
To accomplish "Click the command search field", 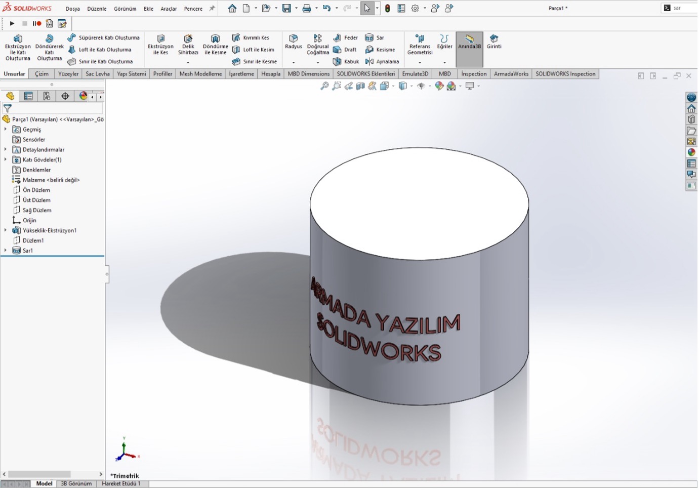I will pyautogui.click(x=680, y=8).
